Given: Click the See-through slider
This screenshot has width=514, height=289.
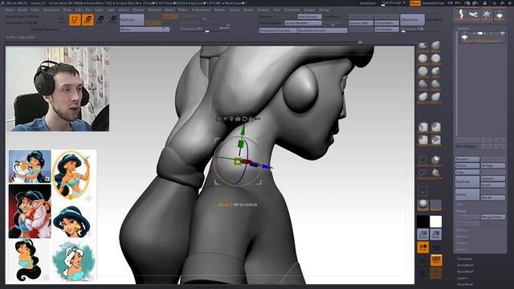Looking at the screenshot, I should [x=394, y=3].
